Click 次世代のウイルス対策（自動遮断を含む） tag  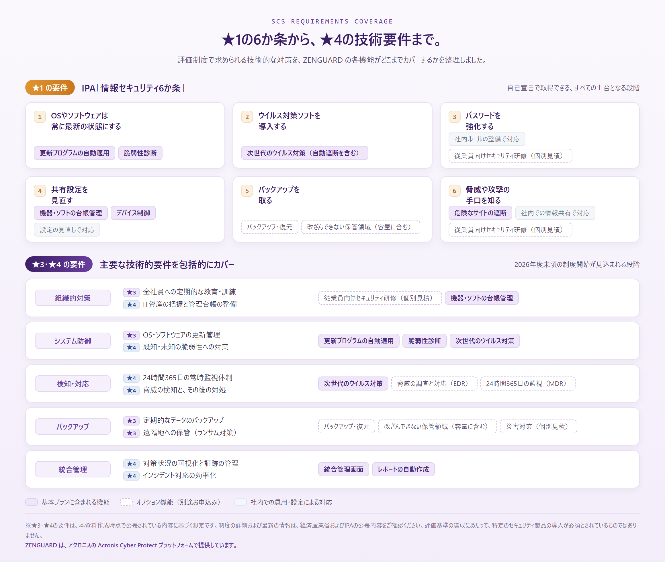(304, 153)
